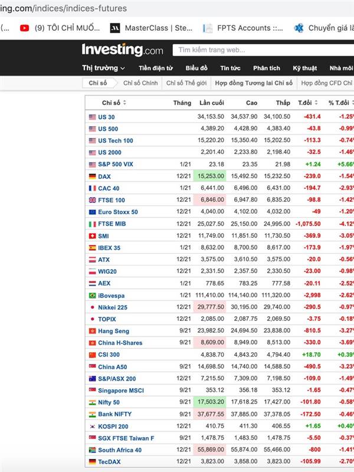Click the US flag beside US 30

pos(93,117)
